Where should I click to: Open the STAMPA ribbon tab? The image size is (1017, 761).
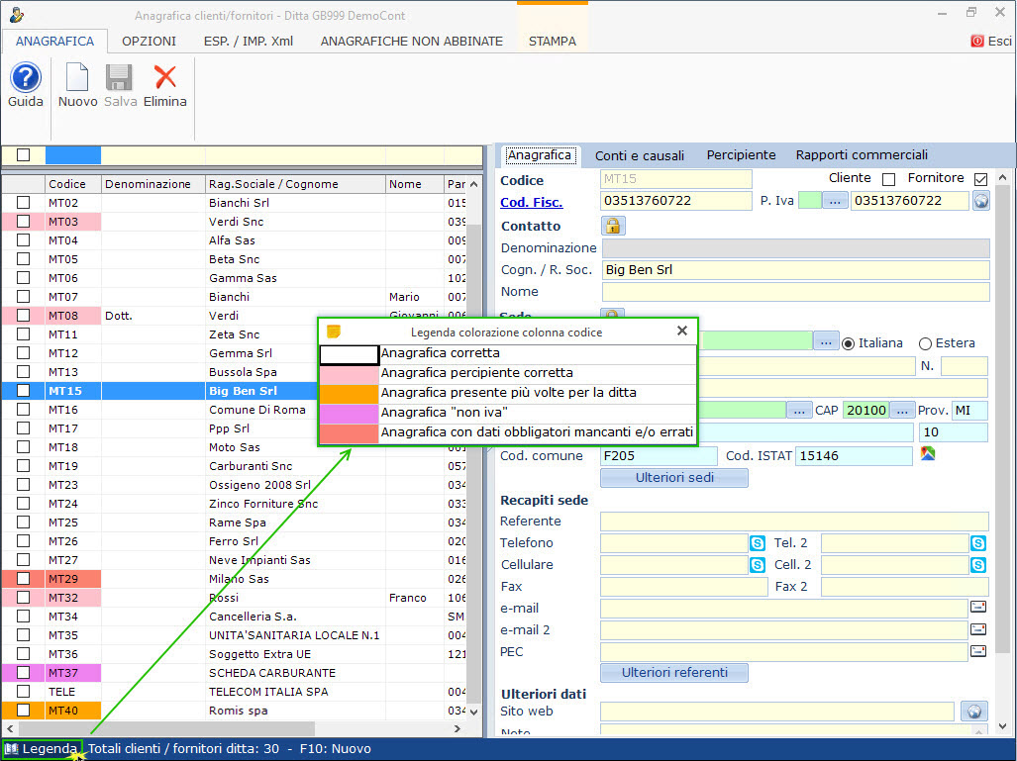click(x=552, y=41)
